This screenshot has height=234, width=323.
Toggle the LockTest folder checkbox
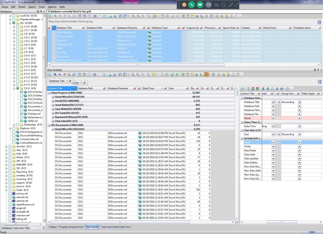click(x=14, y=16)
